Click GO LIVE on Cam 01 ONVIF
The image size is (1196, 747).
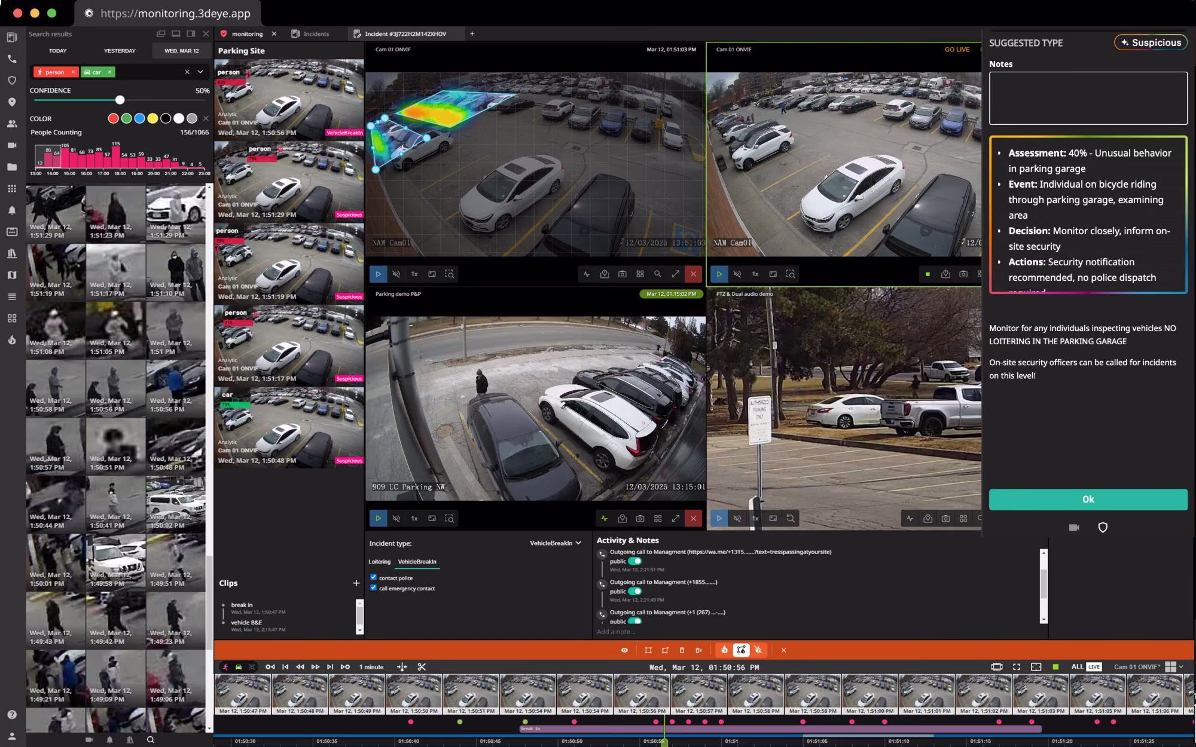(957, 50)
